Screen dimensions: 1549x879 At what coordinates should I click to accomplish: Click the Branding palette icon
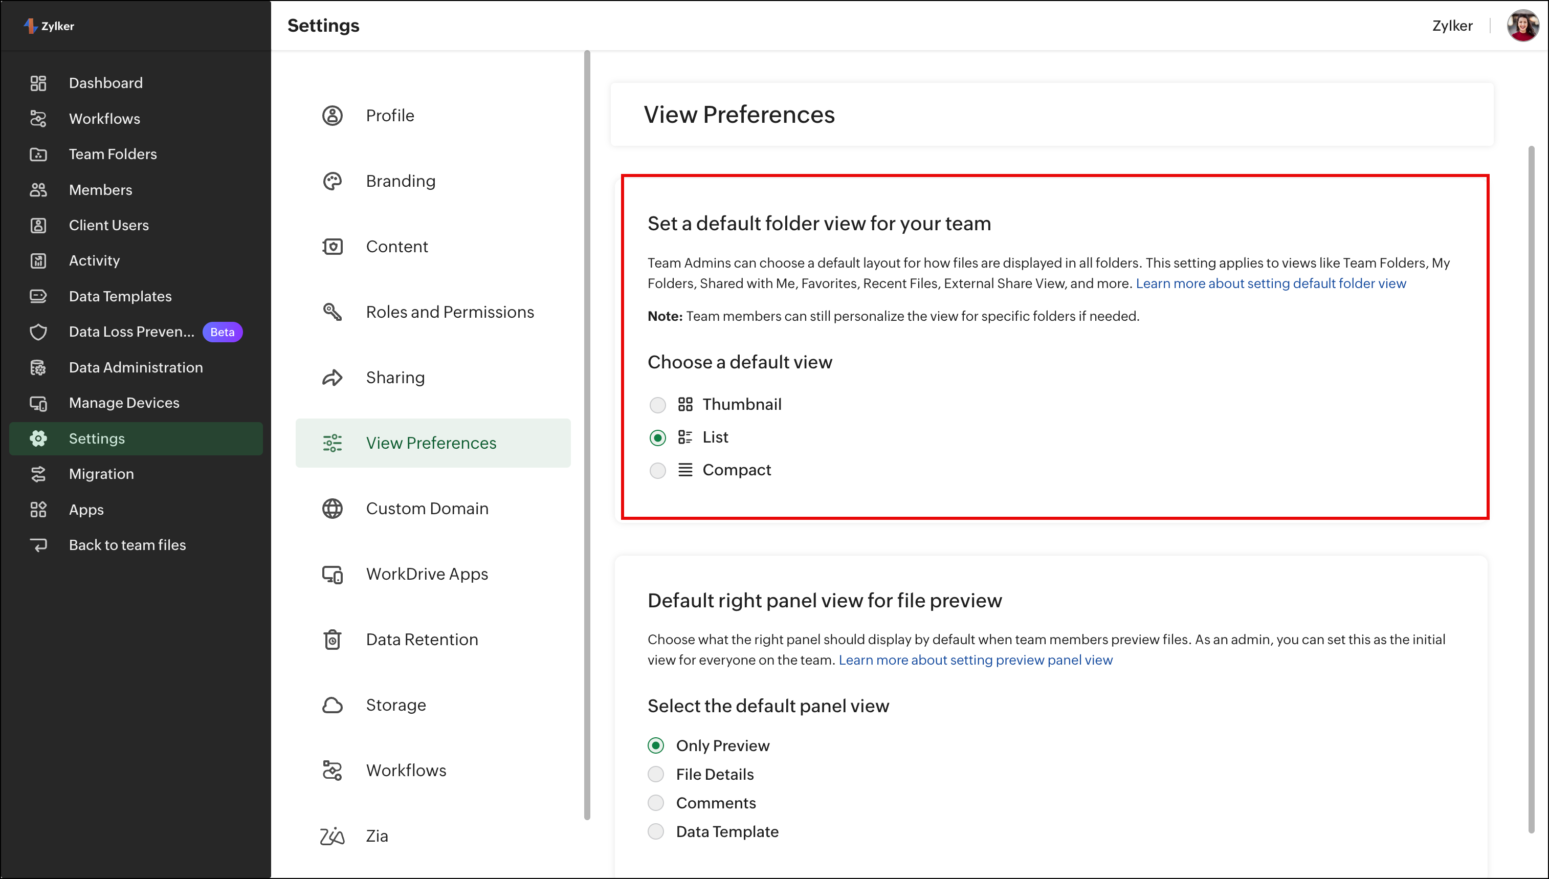(x=332, y=181)
